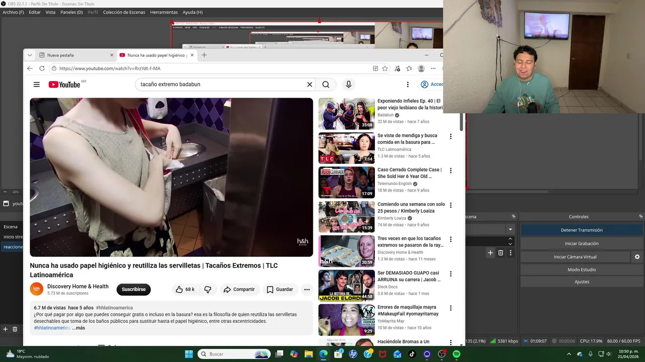Click Iniciar Grabación in OBS
645x362 pixels.
tap(582, 243)
